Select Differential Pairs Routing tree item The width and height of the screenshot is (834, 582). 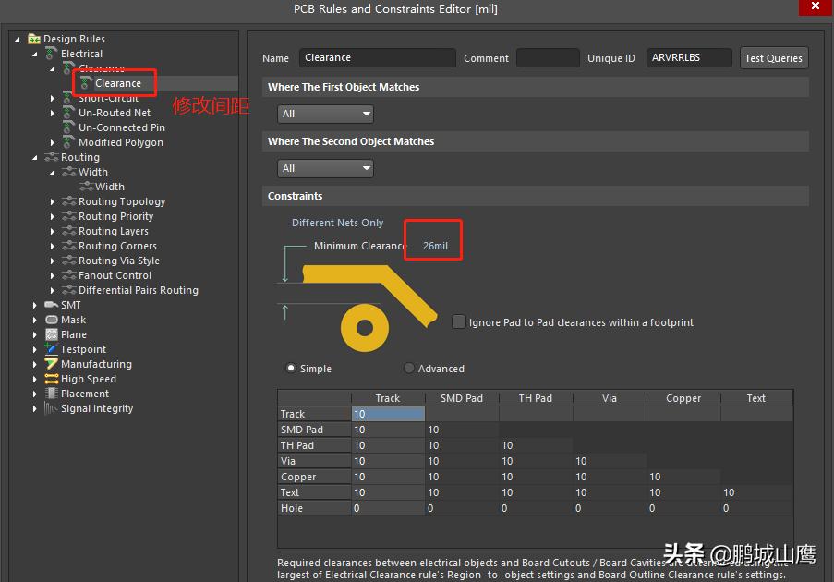(139, 290)
